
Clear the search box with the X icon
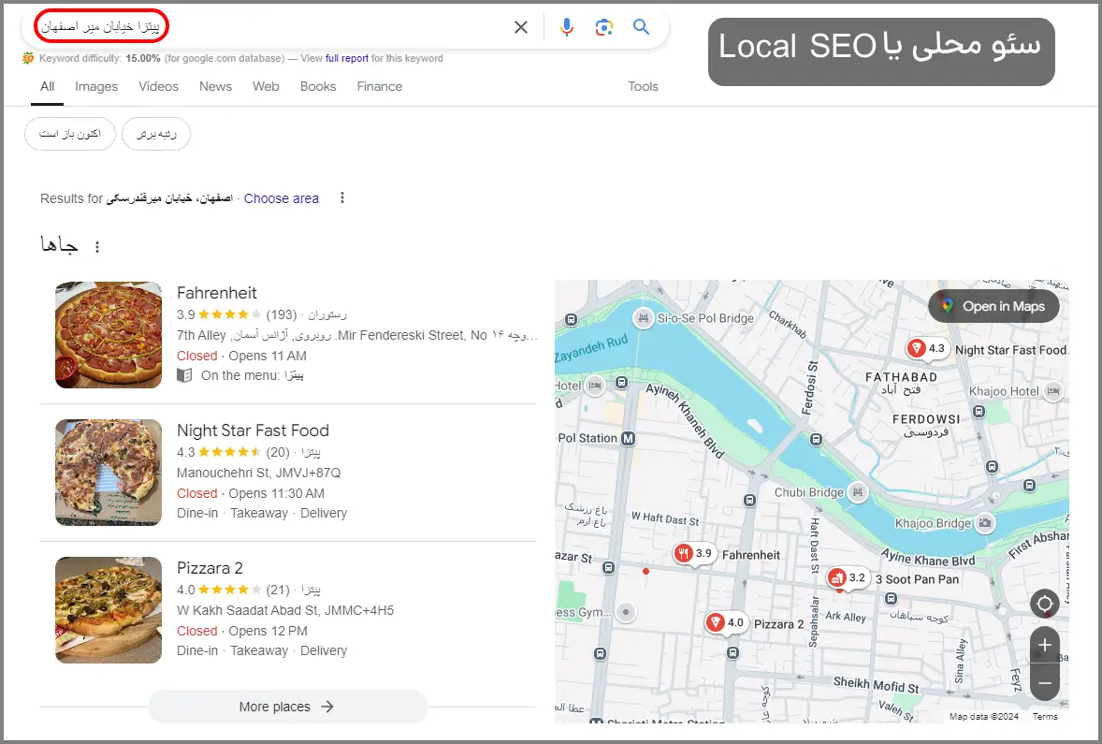tap(521, 27)
